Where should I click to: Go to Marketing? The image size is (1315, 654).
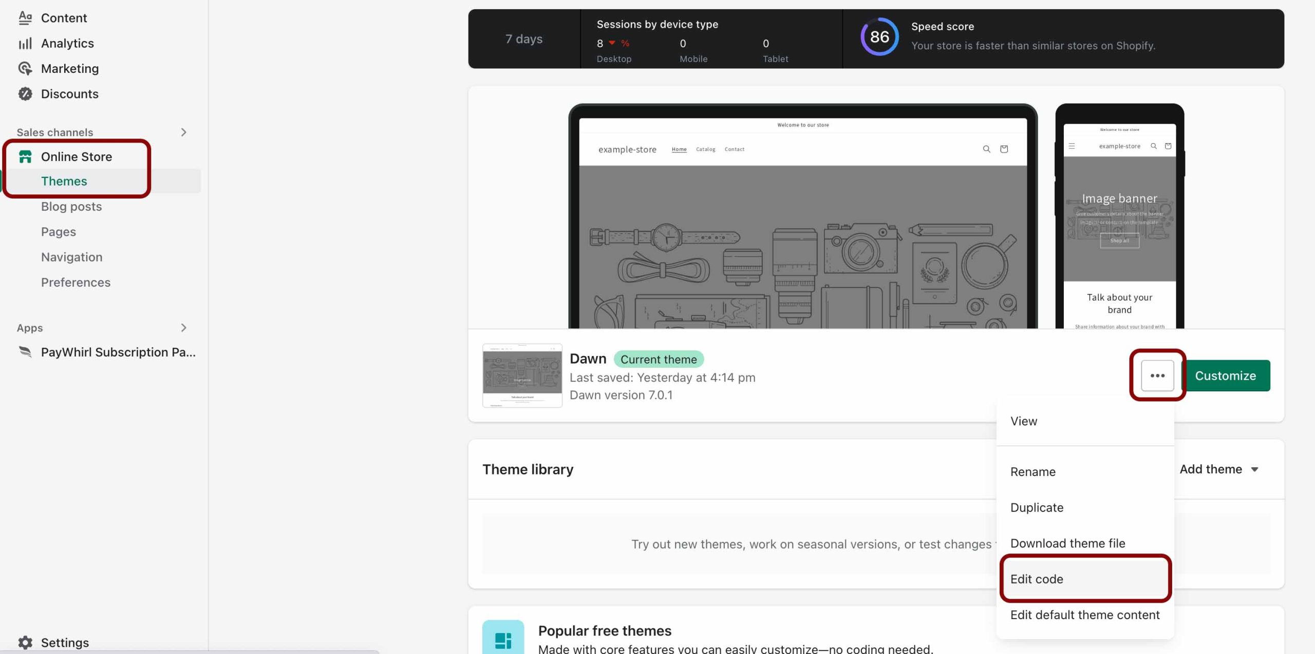[70, 68]
